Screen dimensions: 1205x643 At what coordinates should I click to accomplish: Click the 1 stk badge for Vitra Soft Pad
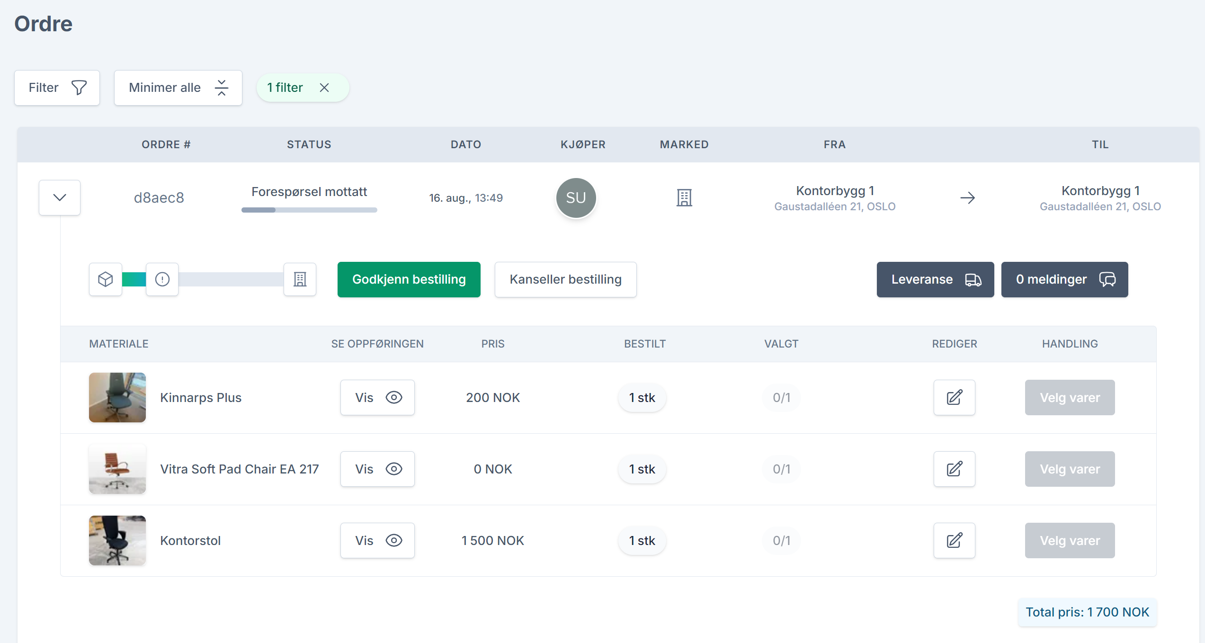point(642,469)
